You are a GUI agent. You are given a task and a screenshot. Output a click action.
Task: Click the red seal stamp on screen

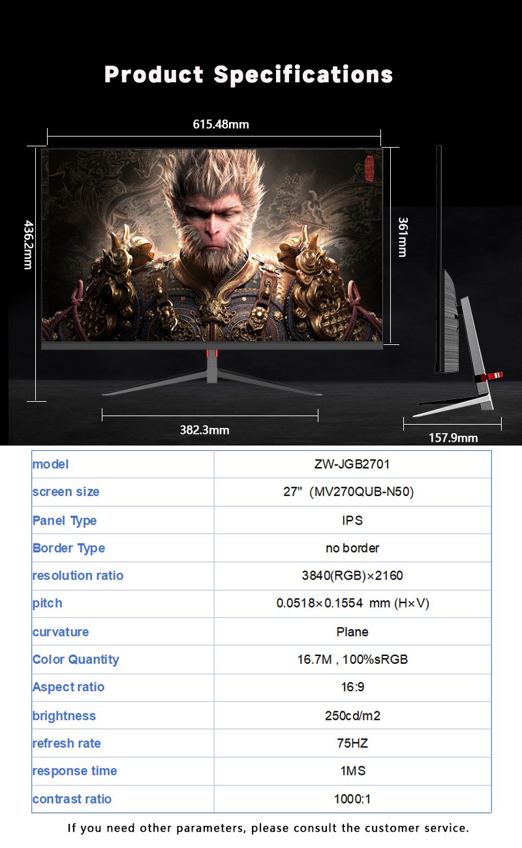point(371,169)
